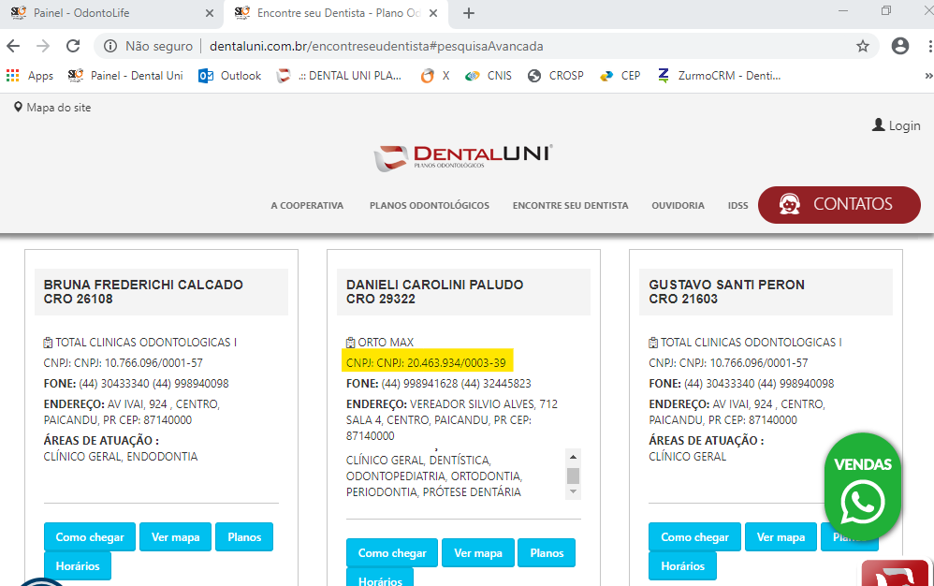The height and width of the screenshot is (586, 934).
Task: Click scrollbar thumb in Danieli's specialties list
Action: coord(573,476)
